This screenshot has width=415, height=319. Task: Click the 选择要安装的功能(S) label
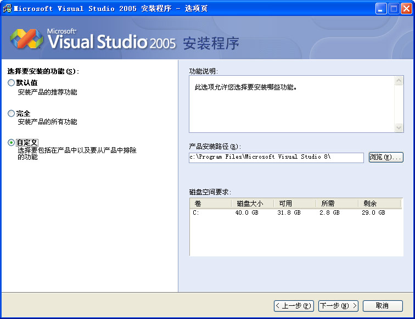(43, 71)
